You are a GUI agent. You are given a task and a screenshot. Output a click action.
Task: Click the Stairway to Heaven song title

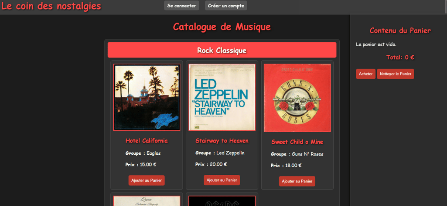click(222, 141)
